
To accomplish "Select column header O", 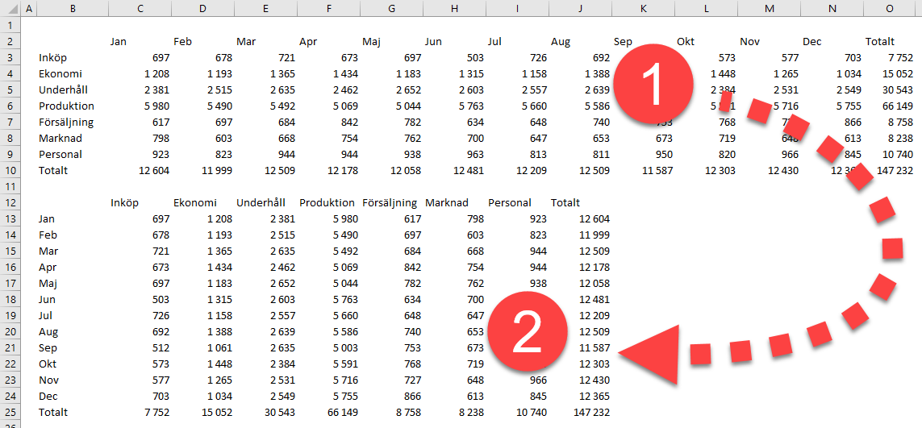I will tap(889, 9).
